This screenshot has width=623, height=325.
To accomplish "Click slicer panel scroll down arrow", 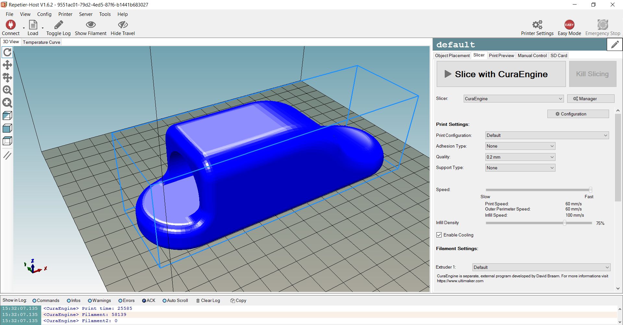I will [618, 288].
